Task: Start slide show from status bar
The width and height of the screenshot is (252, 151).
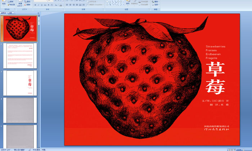Action: click(x=234, y=150)
